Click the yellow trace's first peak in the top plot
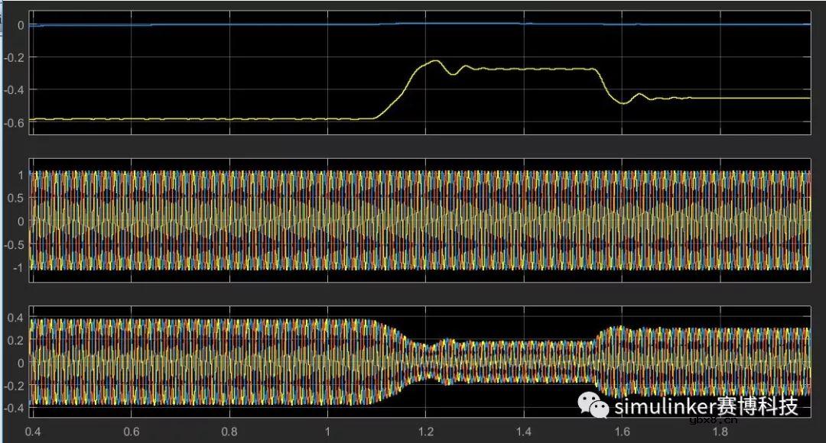The height and width of the screenshot is (443, 826). (435, 61)
